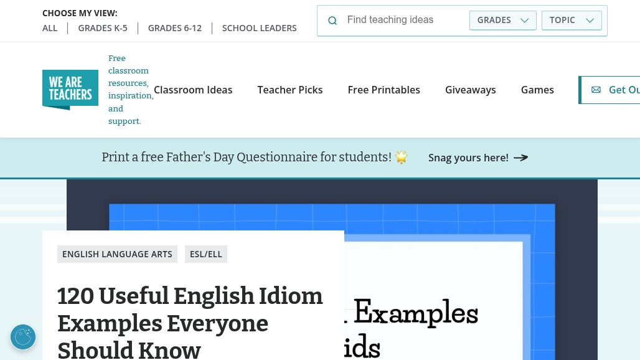Click the ESL/ELL category tag
Screen dimensions: 640x360
click(205, 254)
